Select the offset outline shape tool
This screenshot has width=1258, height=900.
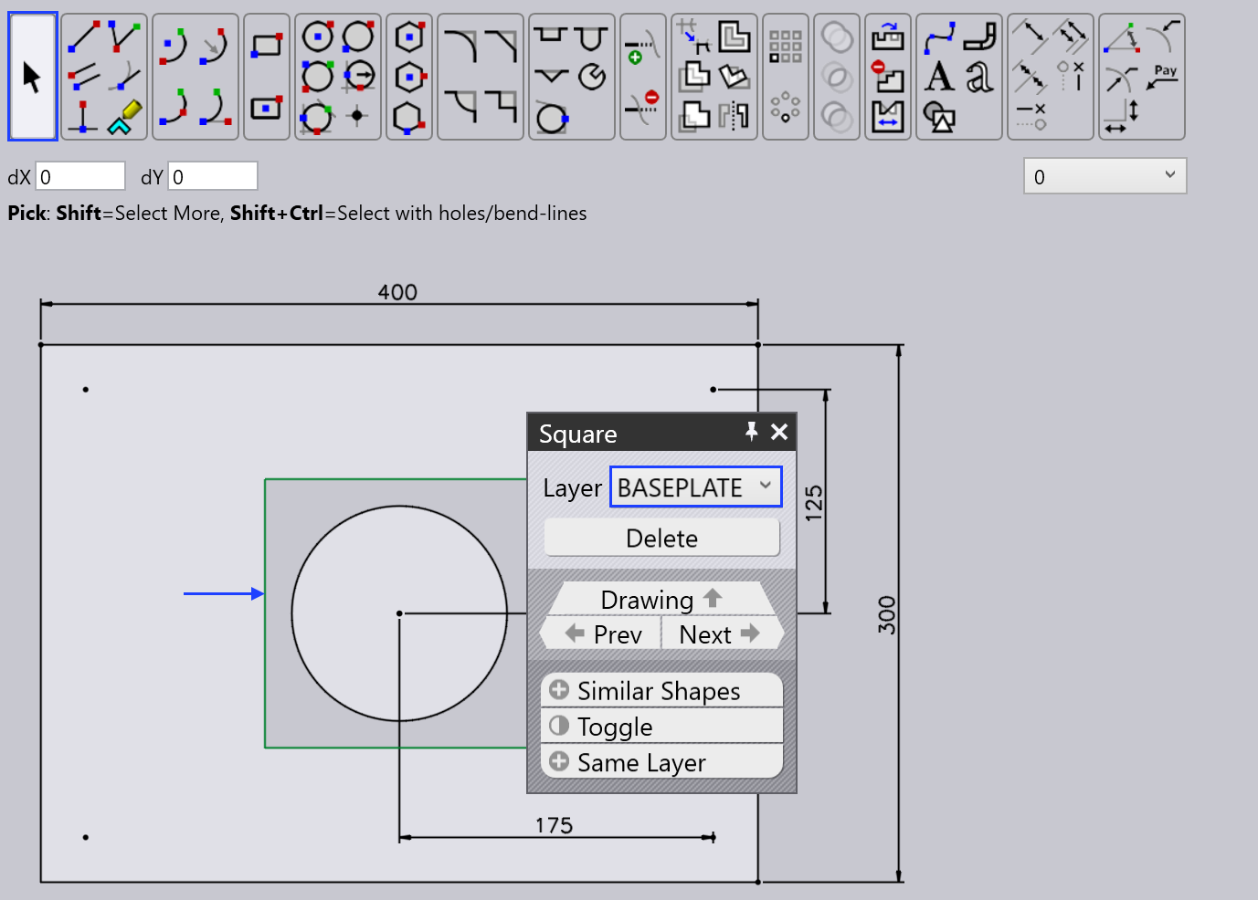tap(734, 37)
